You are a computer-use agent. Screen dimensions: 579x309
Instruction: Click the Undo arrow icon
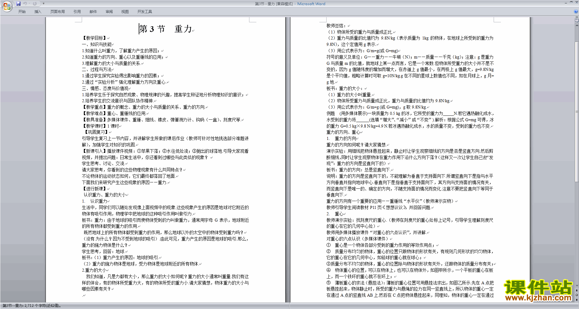tap(25, 4)
